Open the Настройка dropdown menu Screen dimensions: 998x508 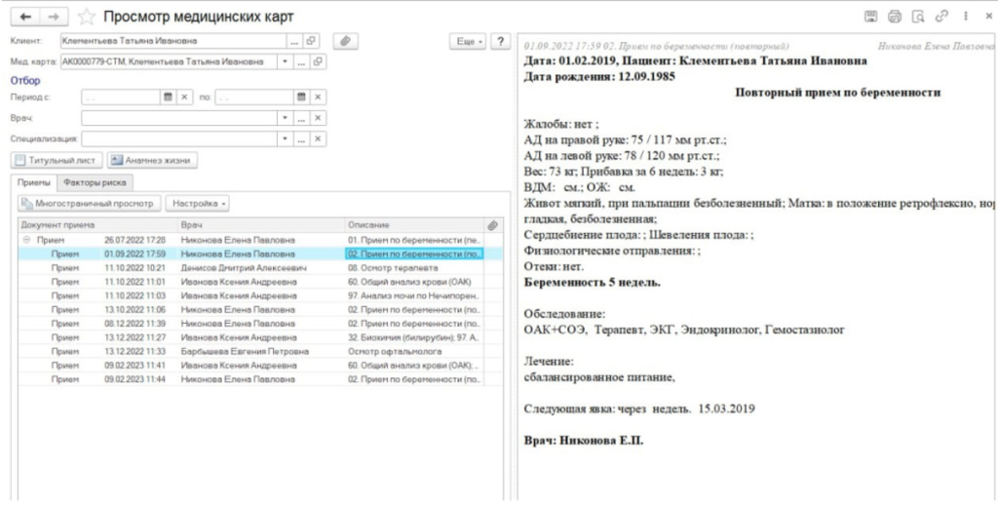[x=197, y=204]
